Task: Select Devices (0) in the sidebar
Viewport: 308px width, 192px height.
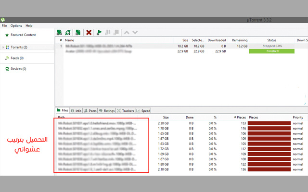Action: [18, 69]
